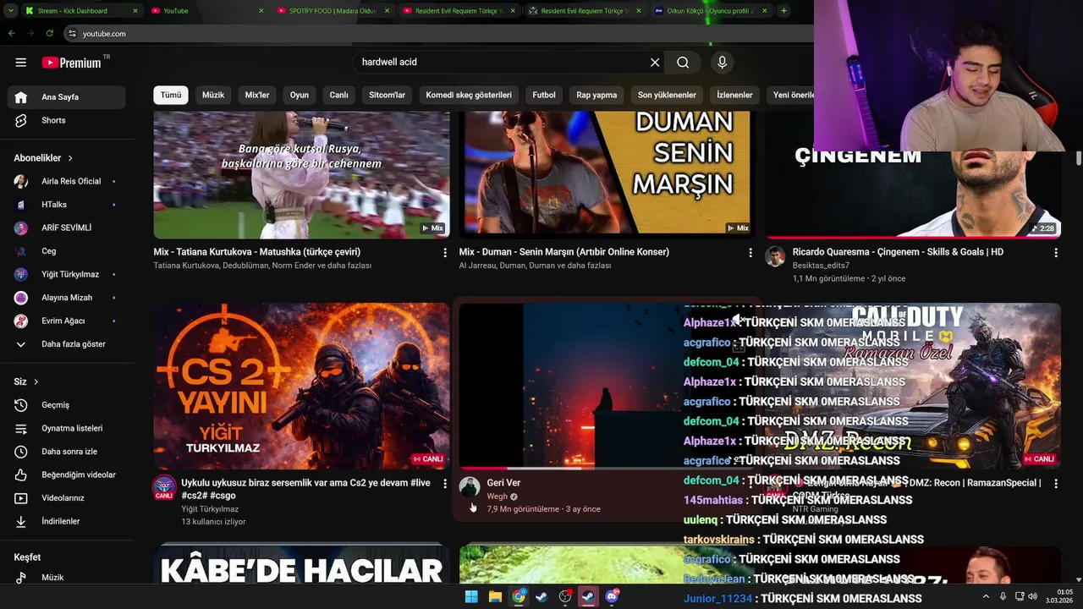Select the Tümü filter chip
The image size is (1083, 609).
pos(171,95)
